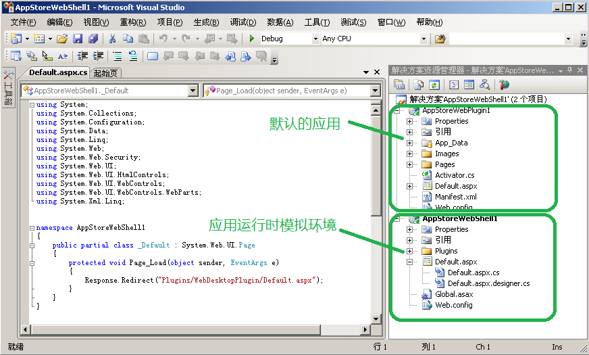The image size is (589, 355).
Task: Start debugging with green play icon
Action: pyautogui.click(x=252, y=39)
